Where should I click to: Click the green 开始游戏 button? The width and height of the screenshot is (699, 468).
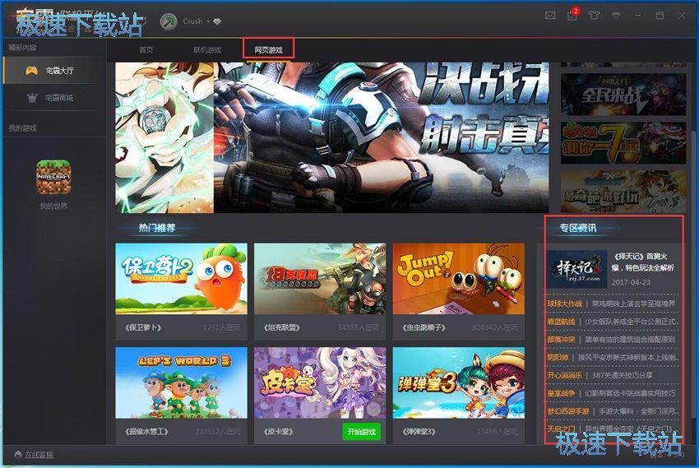click(x=362, y=432)
